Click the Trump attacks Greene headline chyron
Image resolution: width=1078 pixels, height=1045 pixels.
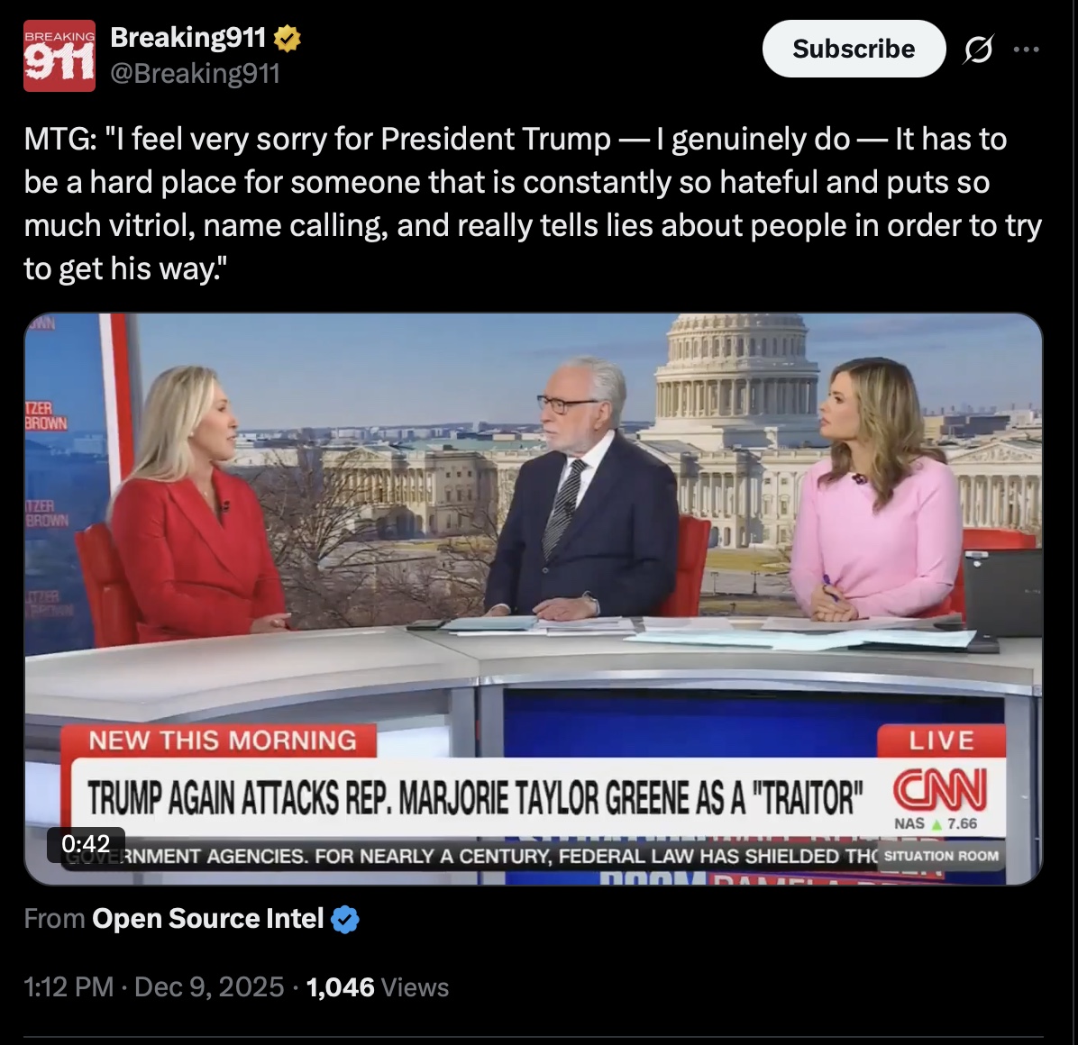click(x=474, y=797)
